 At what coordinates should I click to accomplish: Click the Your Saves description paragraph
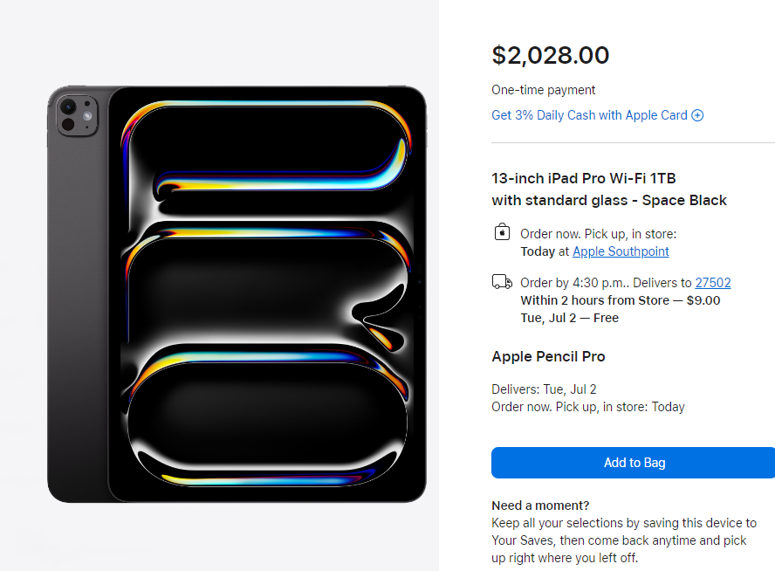coord(623,540)
